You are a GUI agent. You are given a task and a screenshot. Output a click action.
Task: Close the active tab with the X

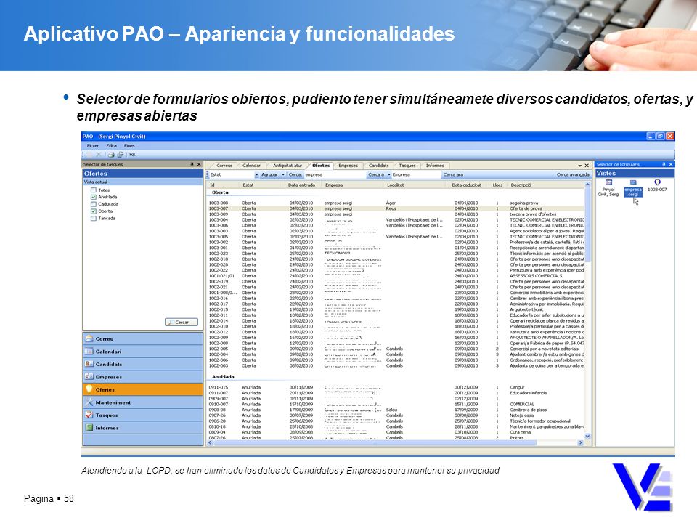[x=587, y=166]
